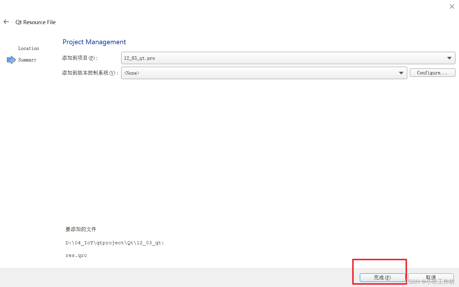Click the Configure... button
Image resolution: width=459 pixels, height=287 pixels.
pyautogui.click(x=432, y=73)
